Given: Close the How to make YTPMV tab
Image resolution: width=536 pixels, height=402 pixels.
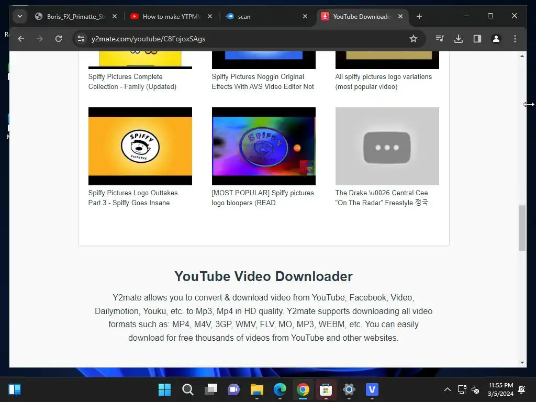Looking at the screenshot, I should 210,16.
